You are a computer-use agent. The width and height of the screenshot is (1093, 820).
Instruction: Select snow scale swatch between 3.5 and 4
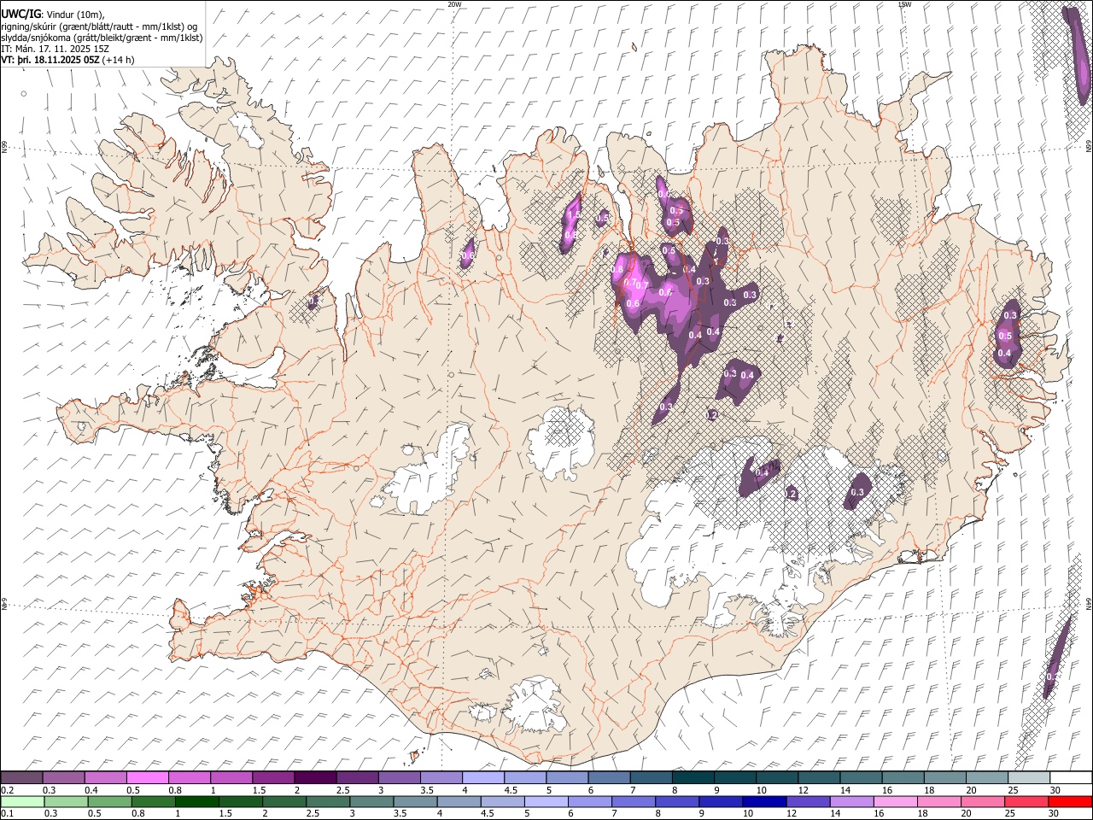tap(441, 777)
